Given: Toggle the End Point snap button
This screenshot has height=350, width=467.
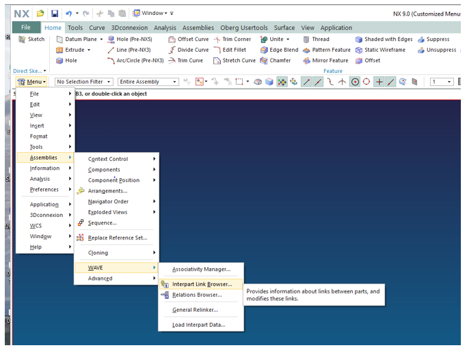Looking at the screenshot, I should (x=306, y=82).
